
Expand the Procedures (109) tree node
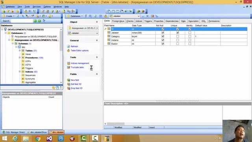pos(20,58)
